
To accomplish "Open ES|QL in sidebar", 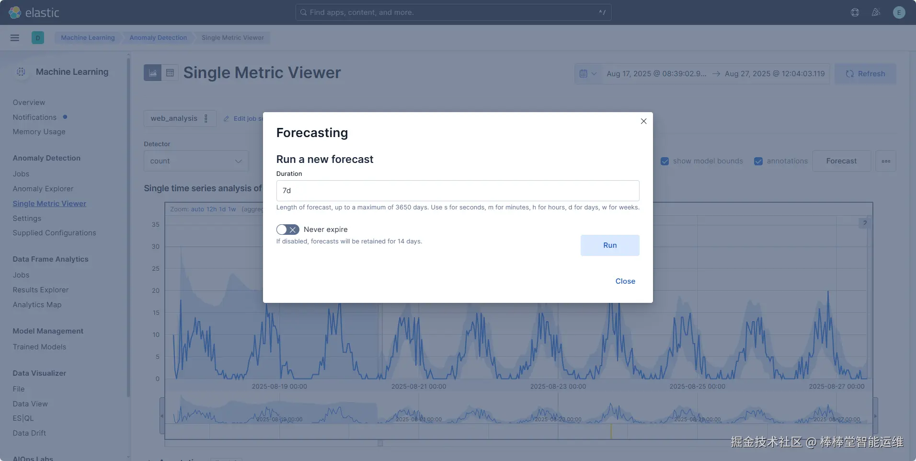I will click(x=23, y=418).
